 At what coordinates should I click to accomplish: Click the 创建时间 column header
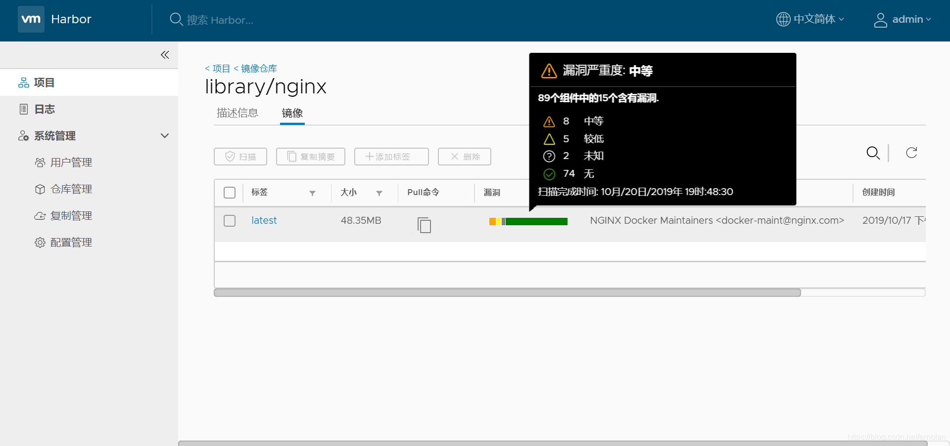878,193
